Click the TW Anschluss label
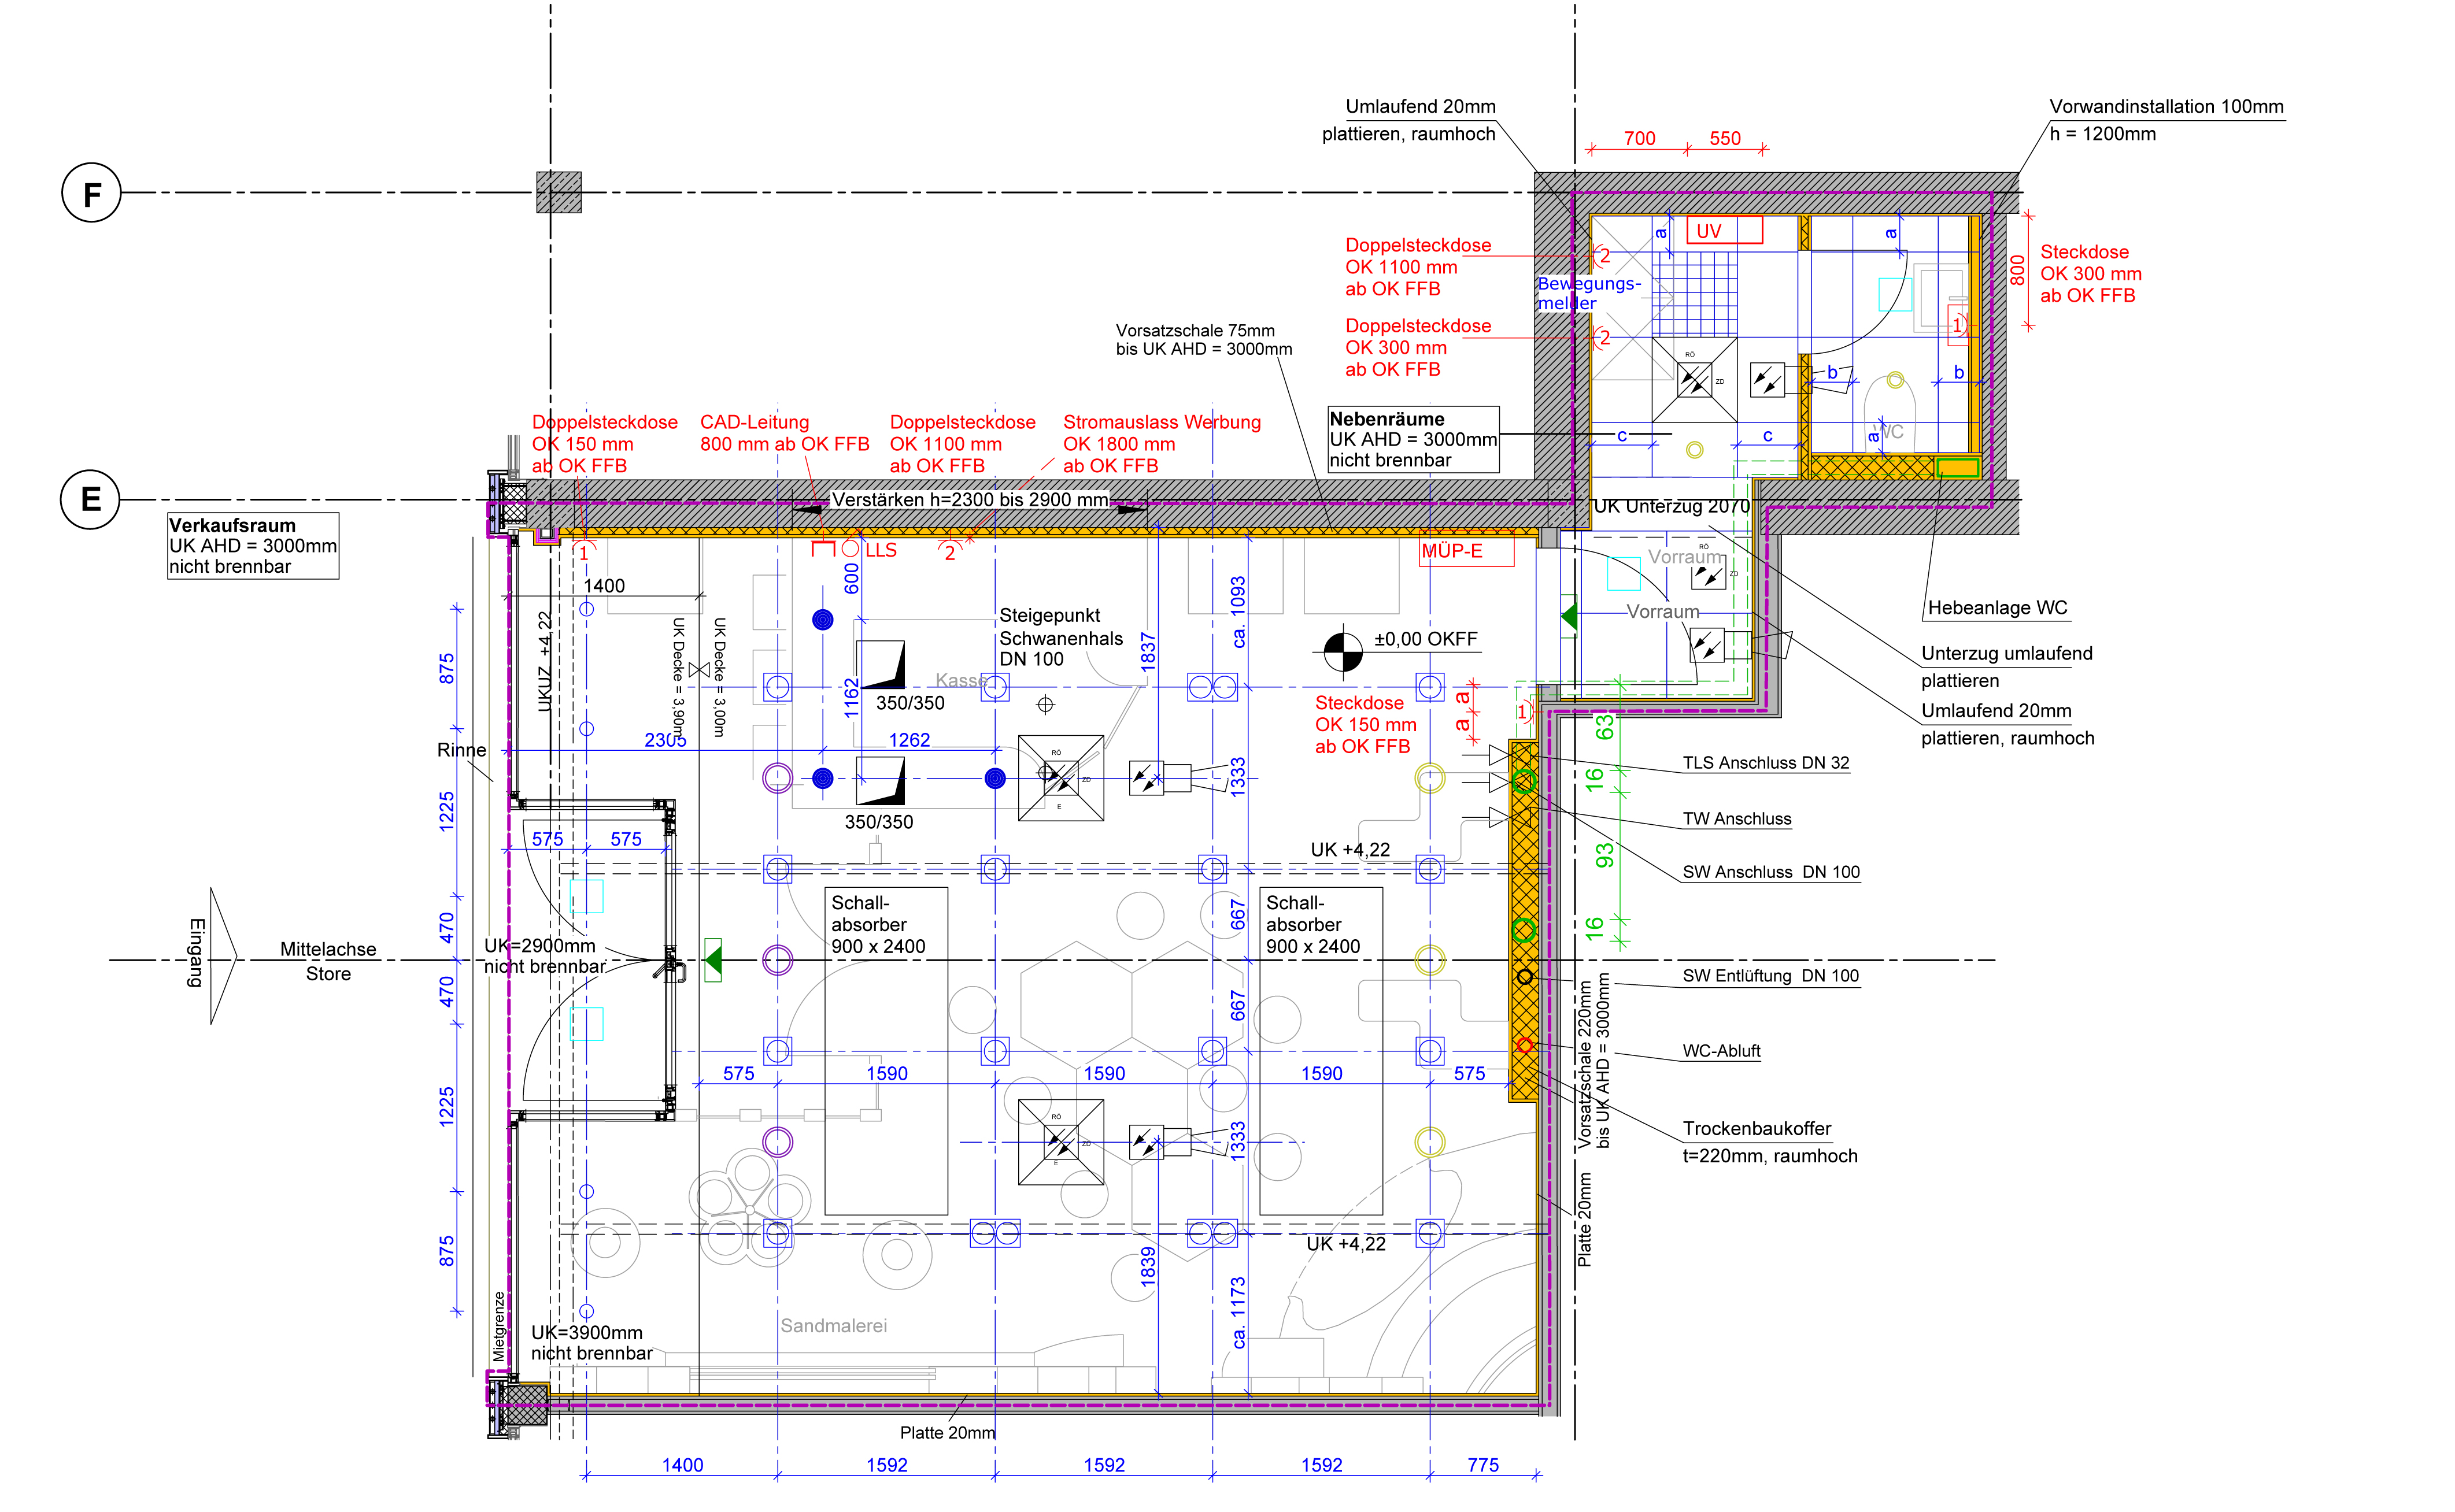Image resolution: width=2455 pixels, height=1512 pixels. pos(1737,819)
